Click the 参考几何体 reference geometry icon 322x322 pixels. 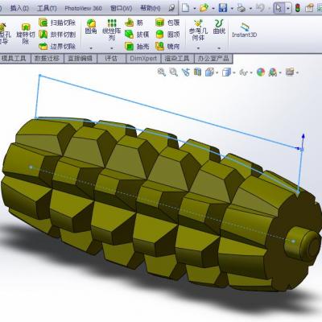198,30
